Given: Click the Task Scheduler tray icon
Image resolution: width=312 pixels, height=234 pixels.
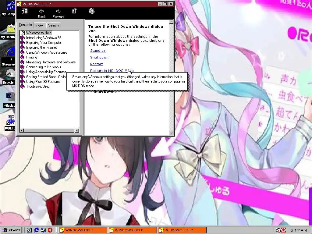Looking at the screenshot, I should [x=278, y=230].
